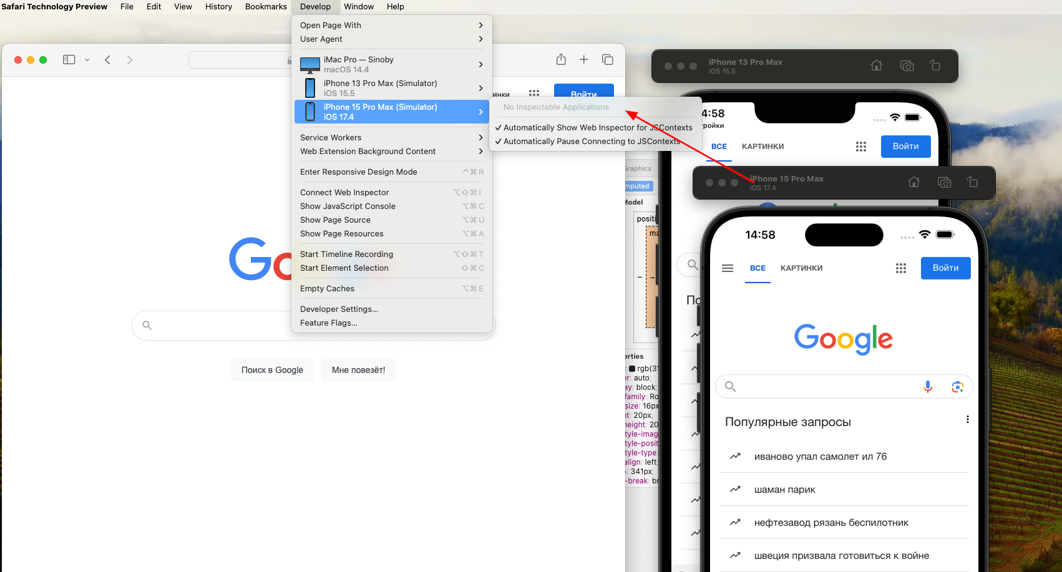Click magnifier icon in desktop Google search box

coord(147,325)
